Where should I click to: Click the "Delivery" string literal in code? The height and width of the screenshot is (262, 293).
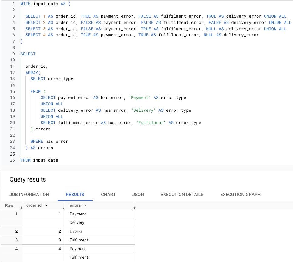143,110
